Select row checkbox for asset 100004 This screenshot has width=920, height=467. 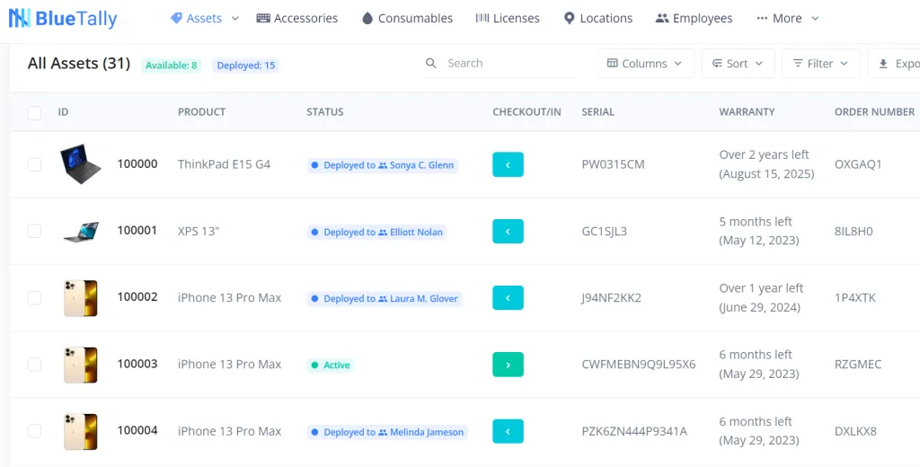pyautogui.click(x=35, y=431)
